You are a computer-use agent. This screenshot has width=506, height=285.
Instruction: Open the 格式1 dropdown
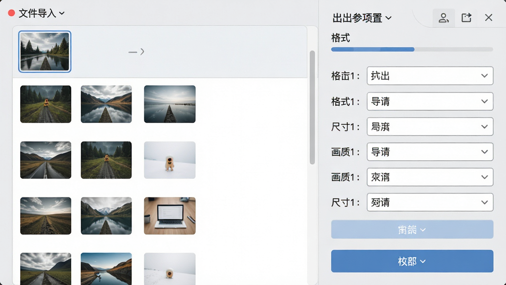pyautogui.click(x=430, y=101)
